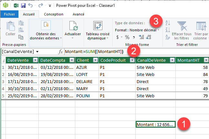
Task: Decrease the number of decimal places
Action: pos(149,37)
